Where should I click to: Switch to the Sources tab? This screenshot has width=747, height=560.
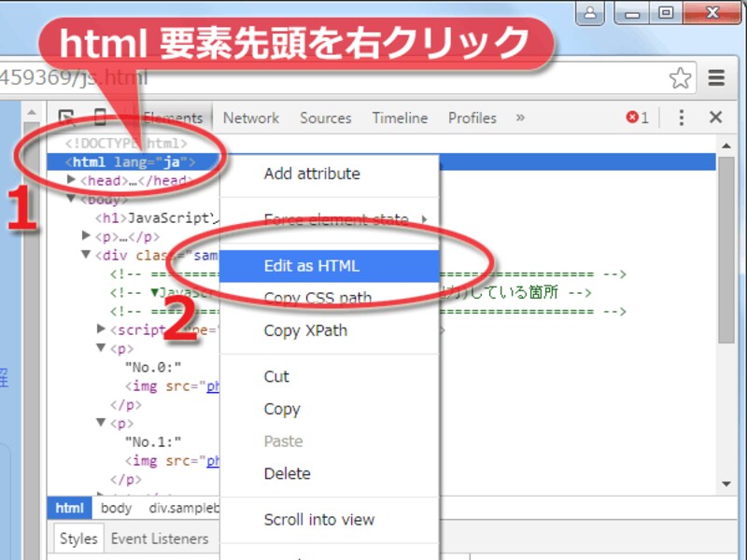coord(325,118)
